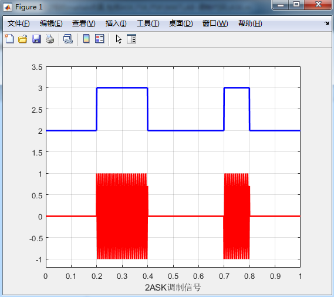
Task: Open the 插入(I) menu
Action: pos(116,23)
